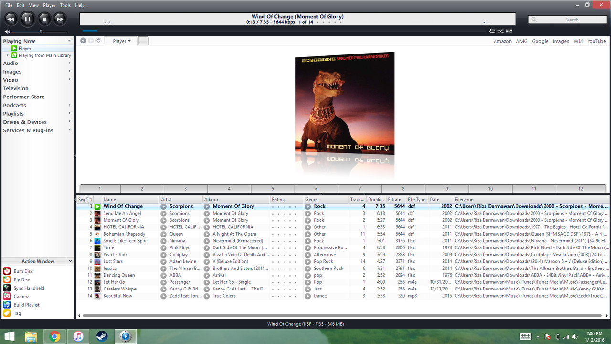The width and height of the screenshot is (611, 344).
Task: Click the horizontal scrollbar under the track list
Action: (x=341, y=316)
